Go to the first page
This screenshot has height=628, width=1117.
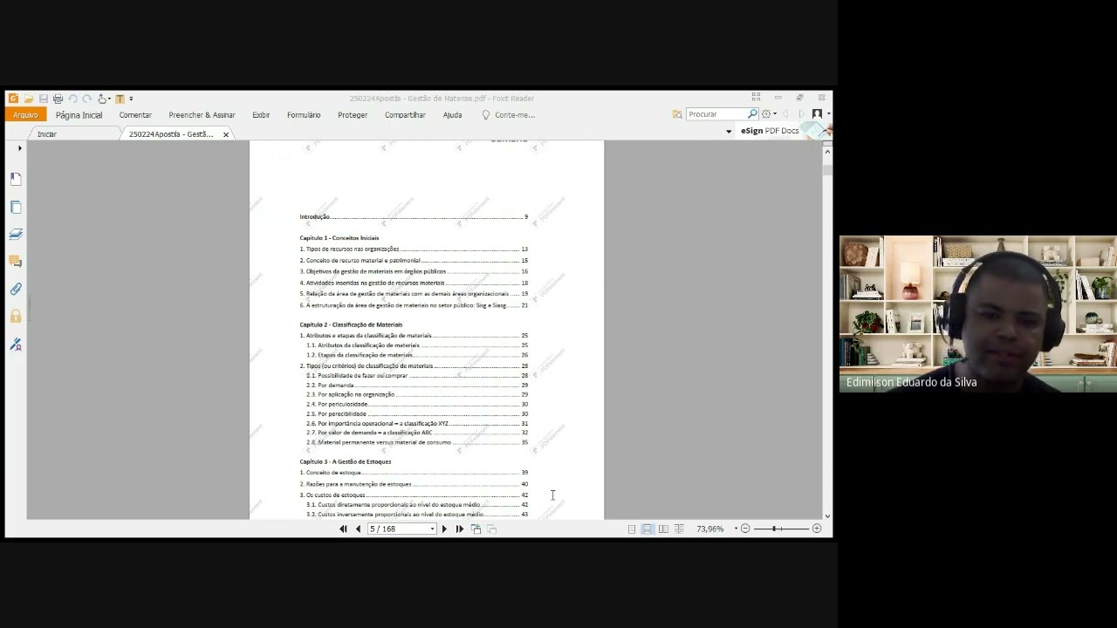(x=343, y=529)
